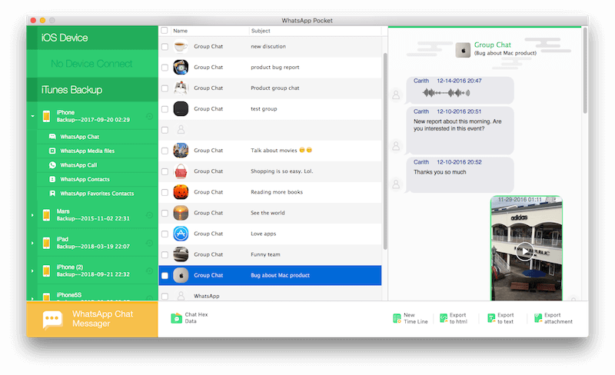615x375 pixels.
Task: Select the Funny team chat row
Action: pyautogui.click(x=270, y=254)
